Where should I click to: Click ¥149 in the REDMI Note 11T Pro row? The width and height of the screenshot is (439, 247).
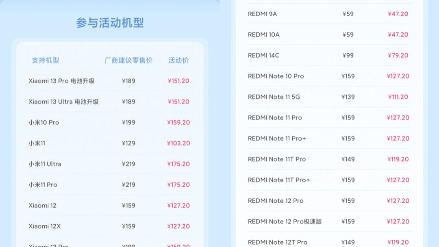click(348, 159)
